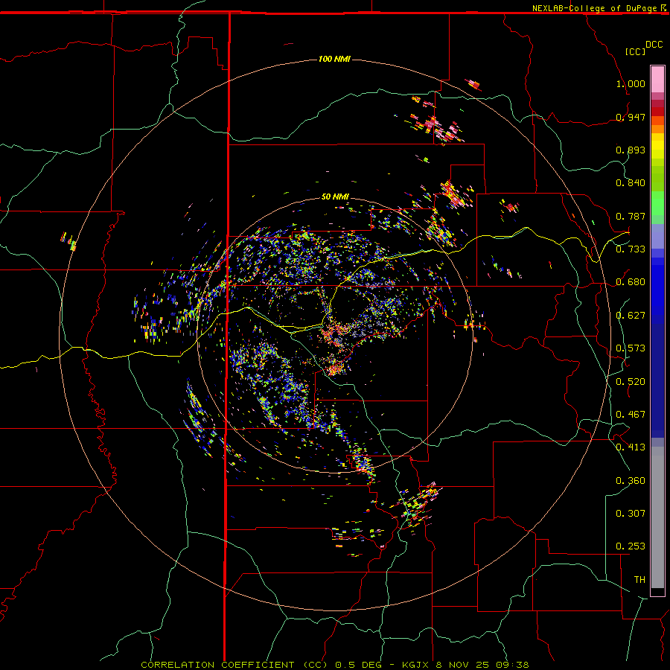Screen dimensions: 670x670
Task: Select the 0.360 color scale value
Action: [631, 481]
